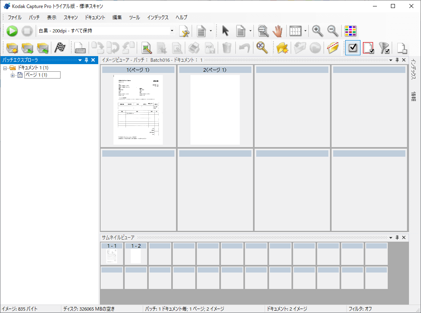Click the green Start Scan button
This screenshot has height=313, width=421.
(12, 31)
